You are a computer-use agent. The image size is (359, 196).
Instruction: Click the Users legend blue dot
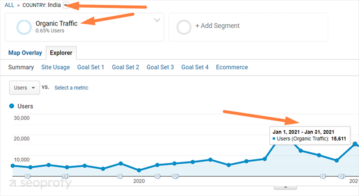coord(12,107)
